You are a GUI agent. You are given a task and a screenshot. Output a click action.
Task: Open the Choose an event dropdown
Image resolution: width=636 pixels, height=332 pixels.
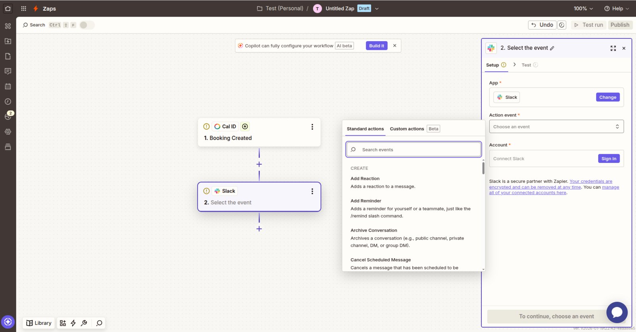pyautogui.click(x=556, y=127)
